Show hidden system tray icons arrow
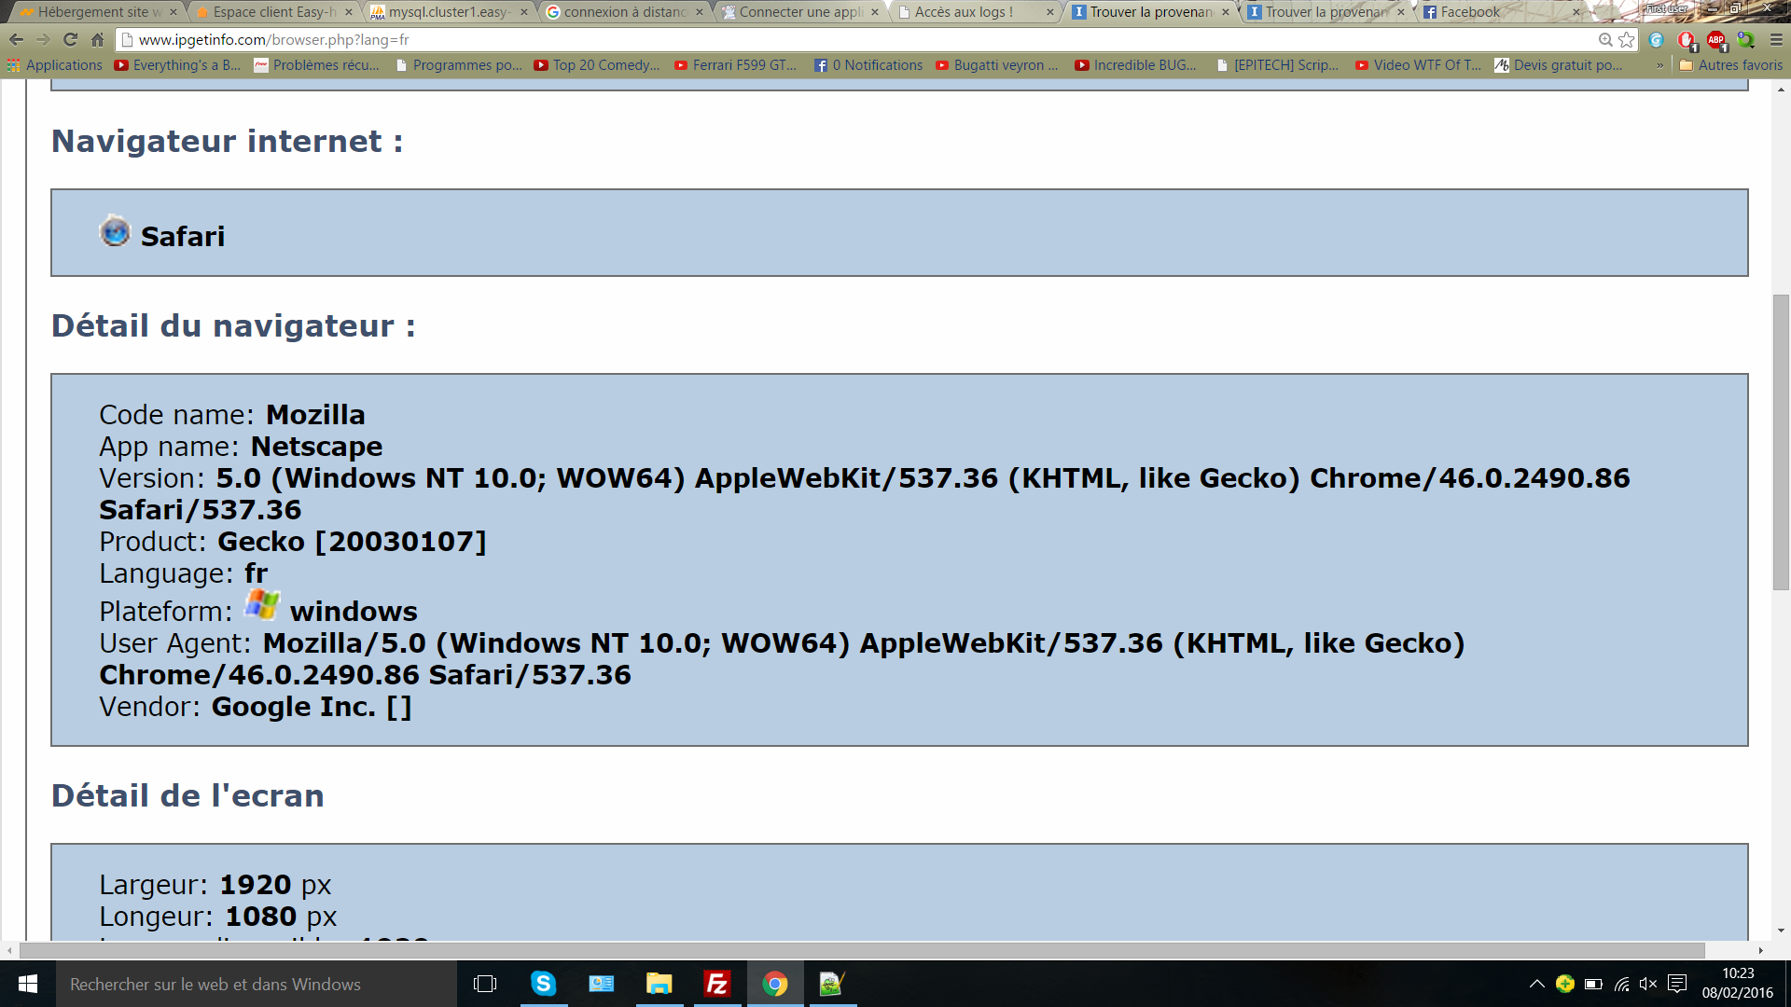 coord(1536,984)
